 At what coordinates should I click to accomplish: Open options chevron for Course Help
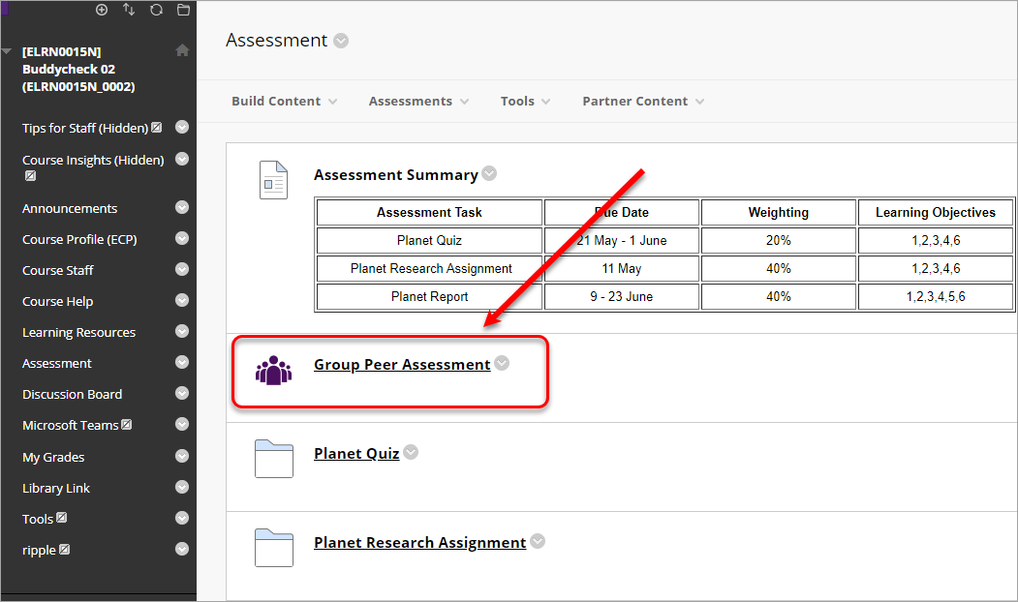pyautogui.click(x=182, y=300)
